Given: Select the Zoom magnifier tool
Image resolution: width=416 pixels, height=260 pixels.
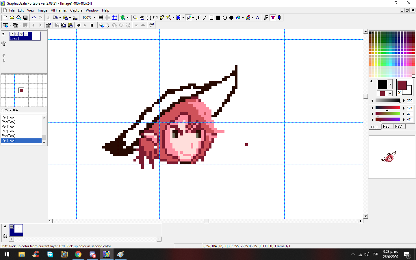Looking at the screenshot, I should (x=135, y=18).
